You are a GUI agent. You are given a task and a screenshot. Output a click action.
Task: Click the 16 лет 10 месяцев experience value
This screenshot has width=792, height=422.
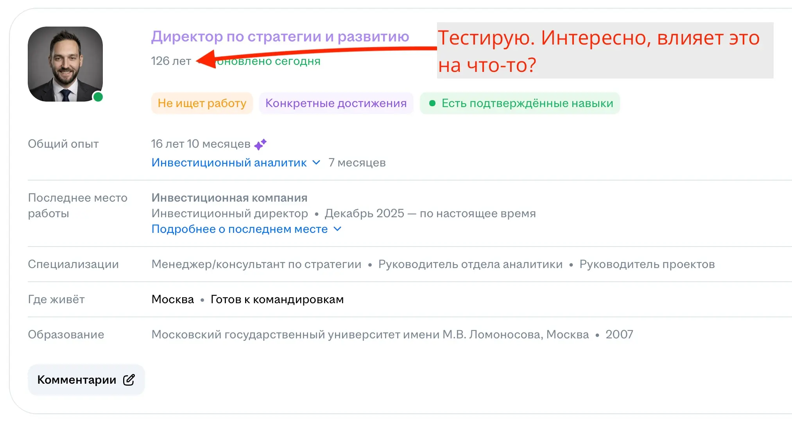(201, 144)
